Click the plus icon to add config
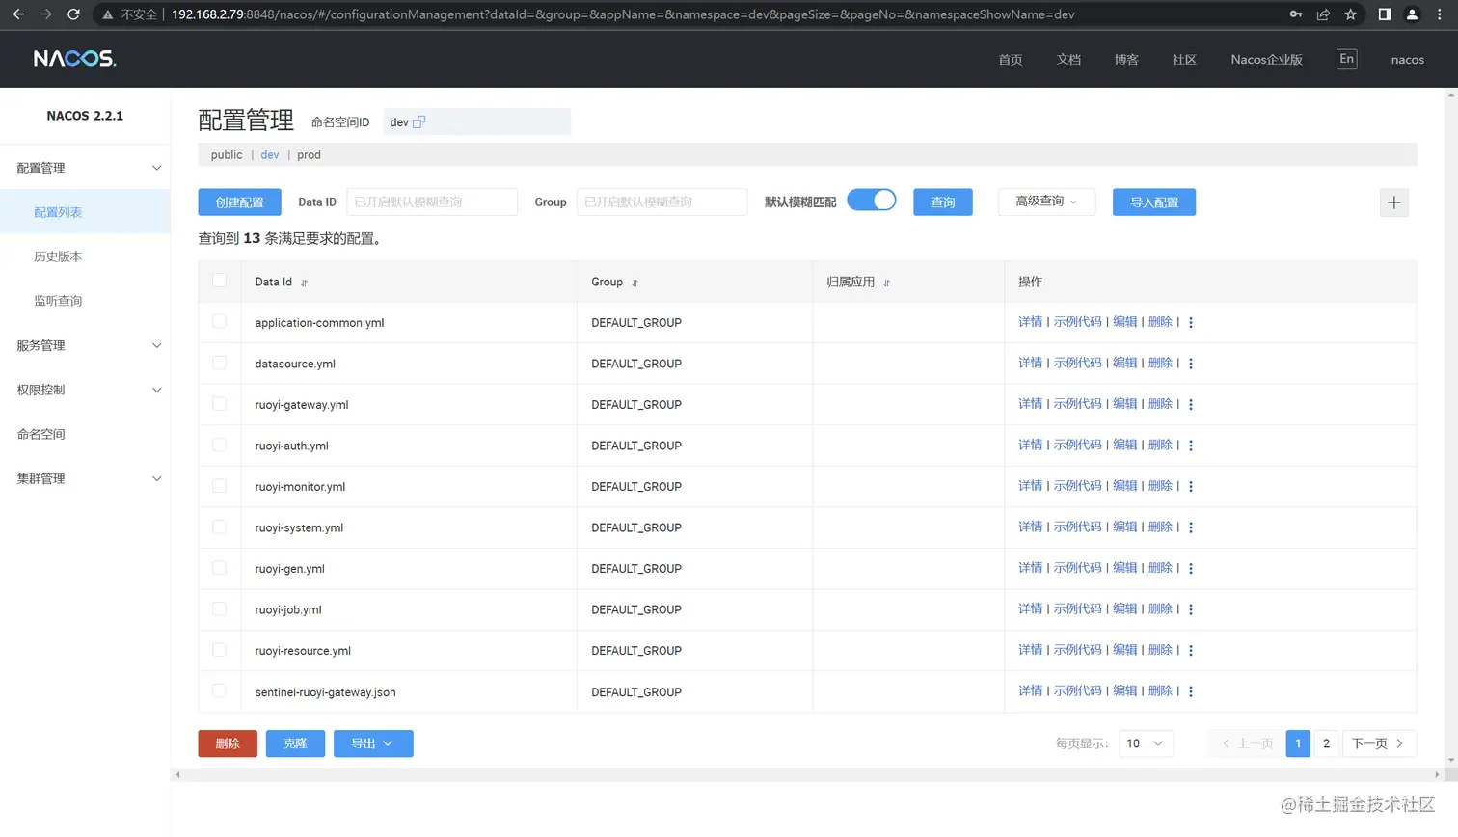Screen dimensions: 1458x837 (1393, 202)
